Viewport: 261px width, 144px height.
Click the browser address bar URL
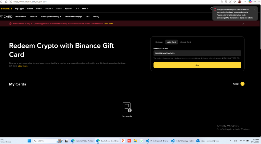pos(30,2)
